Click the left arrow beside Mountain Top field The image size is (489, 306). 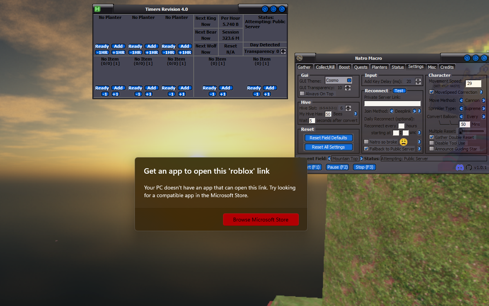click(329, 159)
